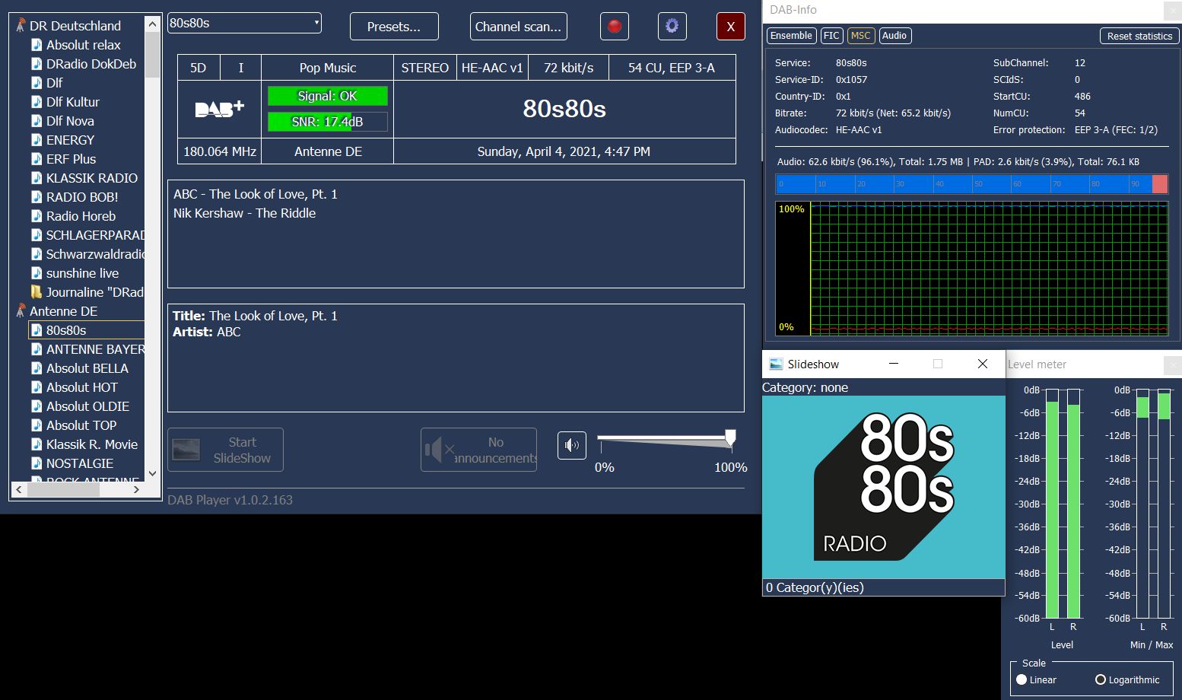Click the music note icon beside Absolut relax
The image size is (1182, 700).
(x=37, y=45)
